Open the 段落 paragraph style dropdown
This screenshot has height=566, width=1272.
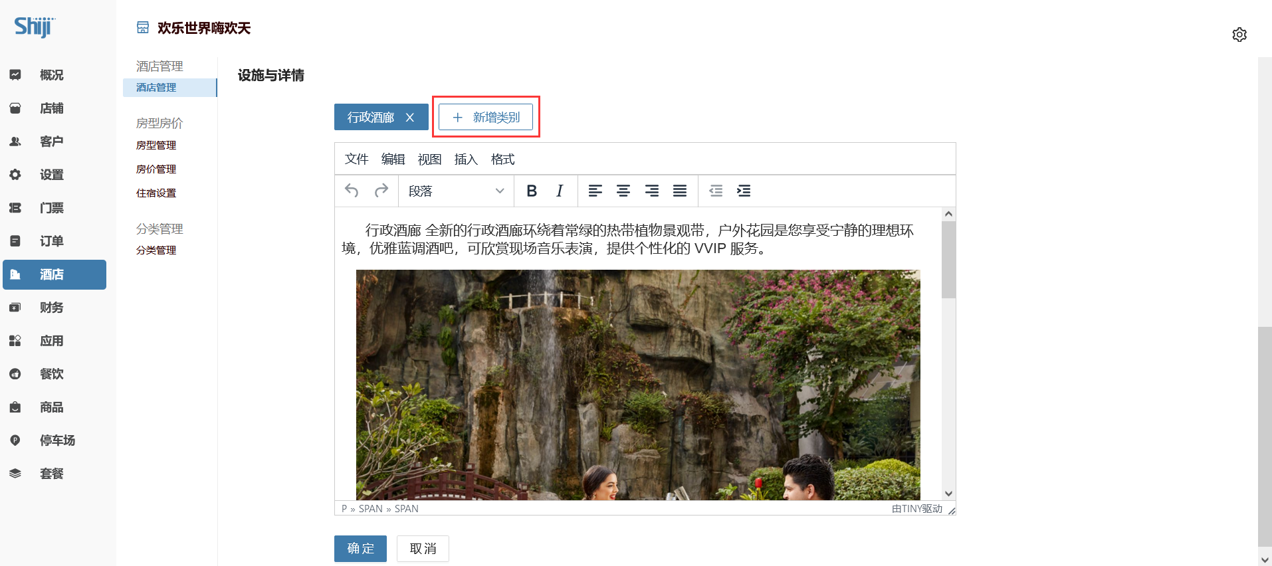[x=456, y=191]
